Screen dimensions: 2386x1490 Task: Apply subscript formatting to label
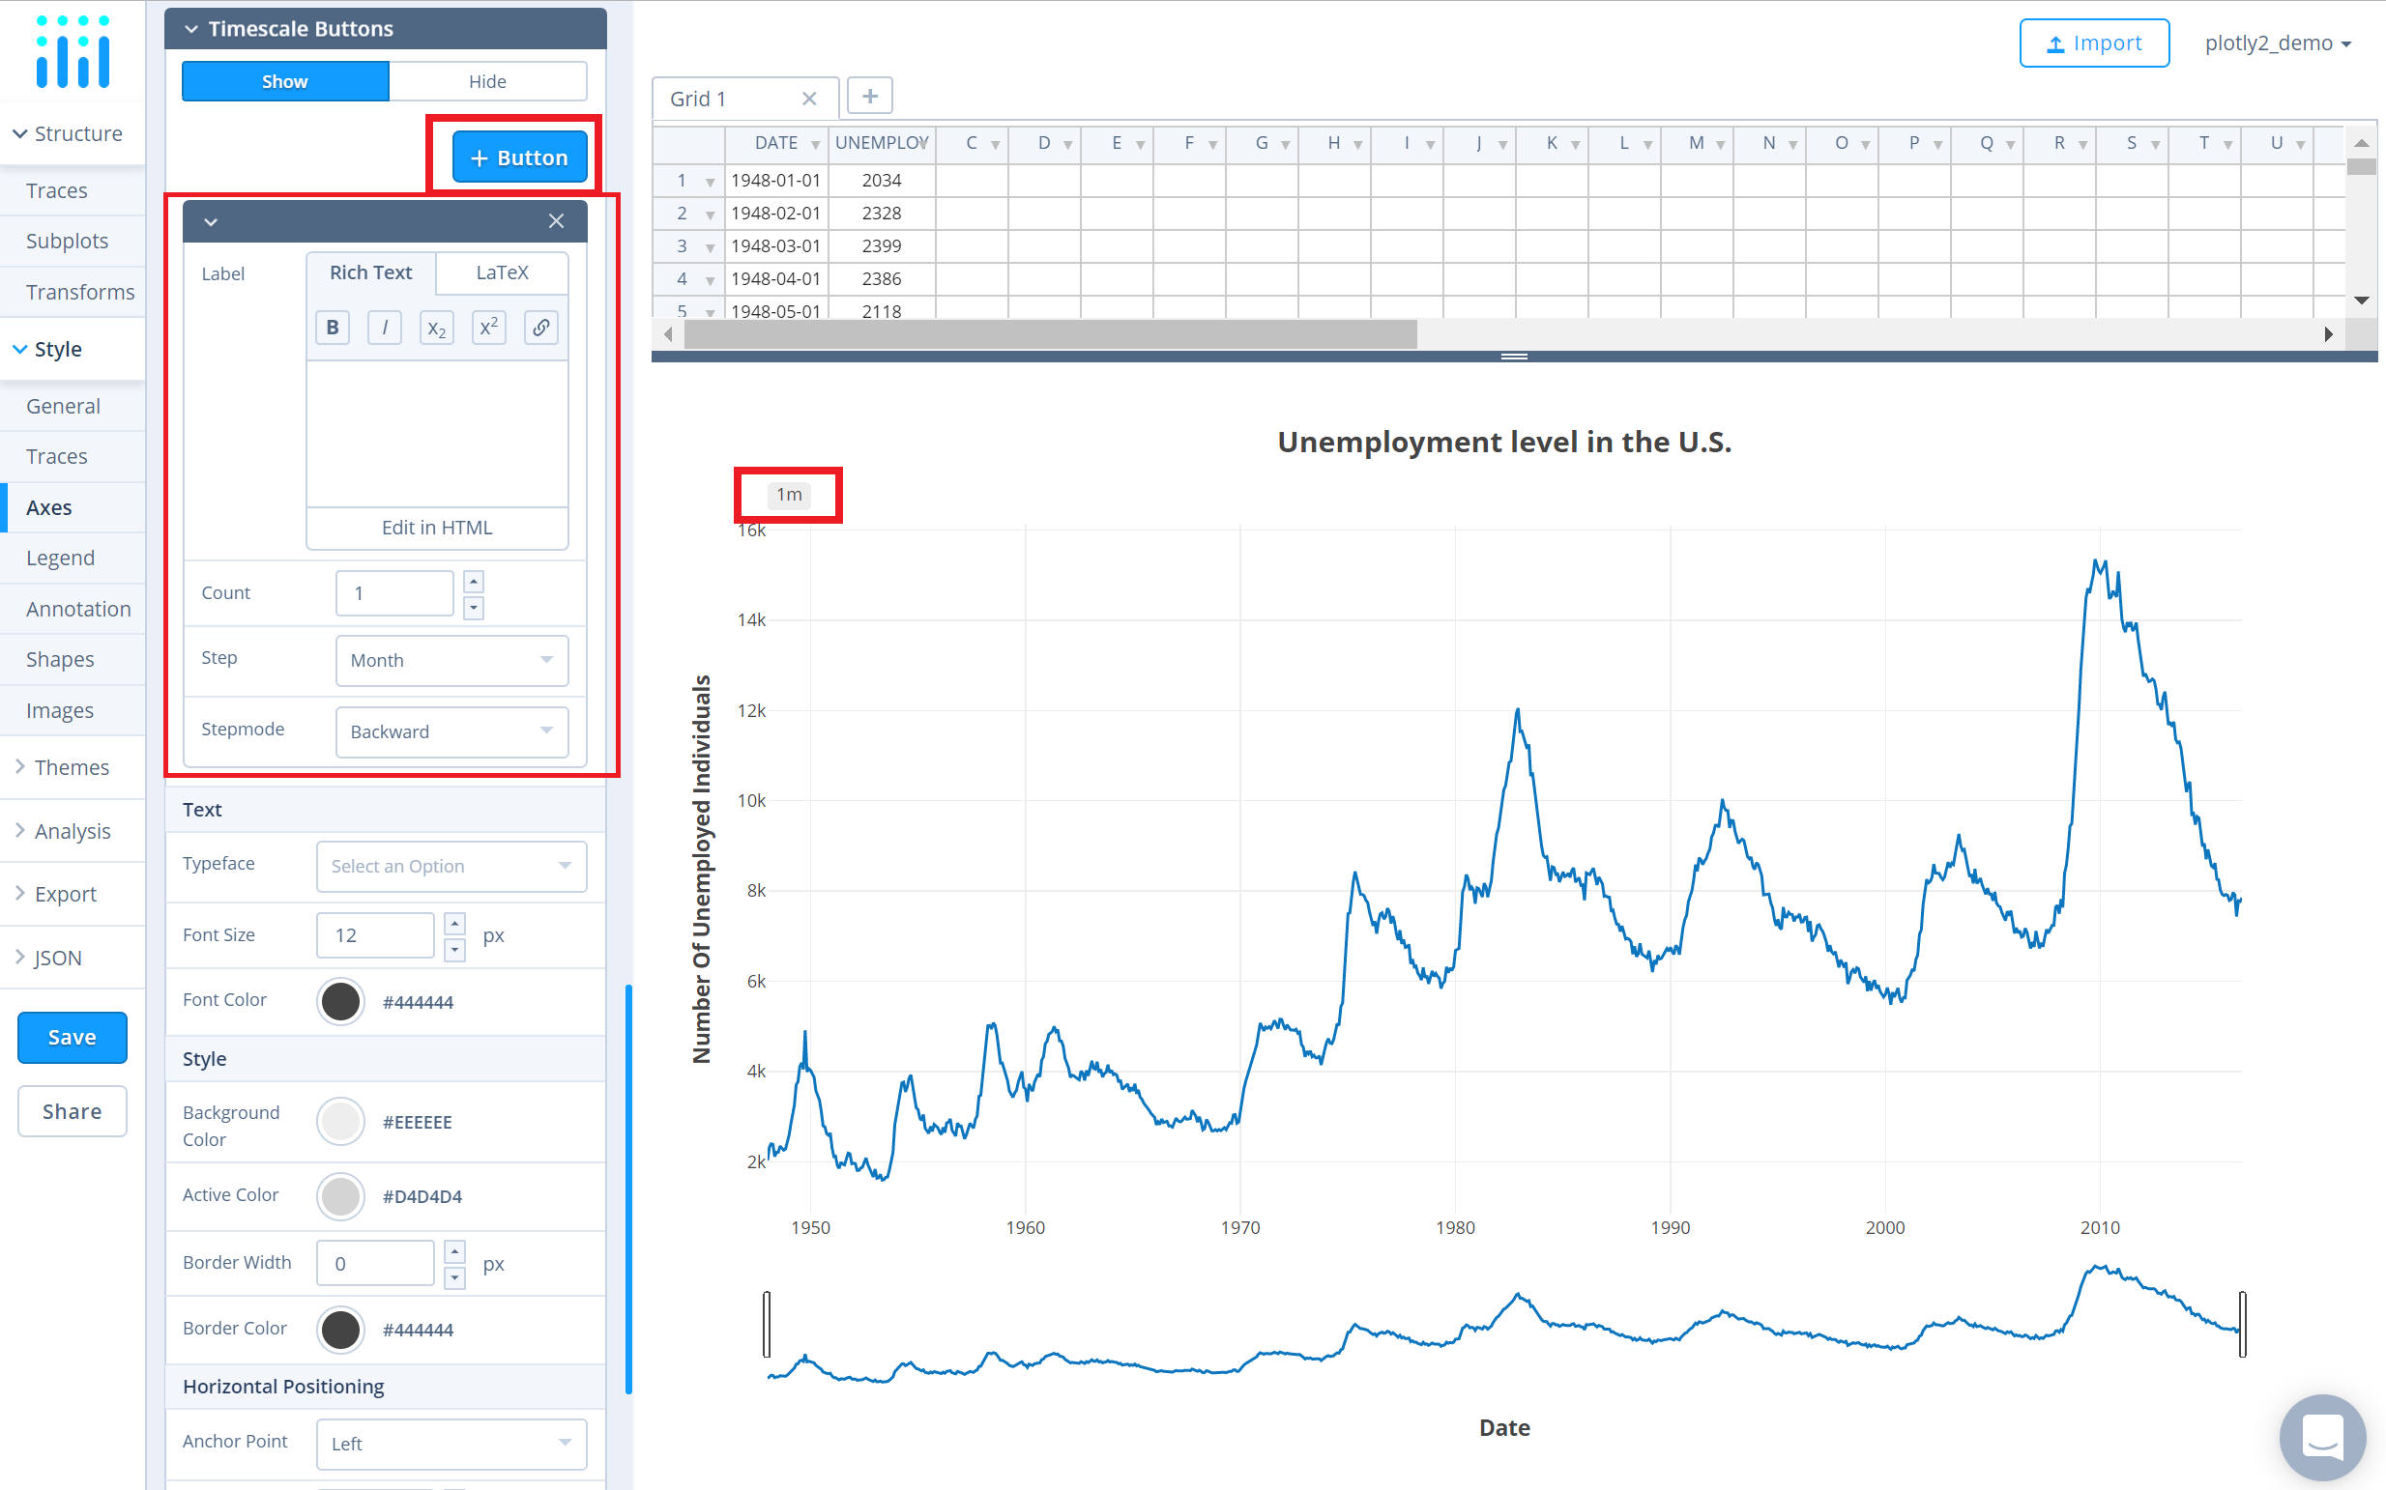point(437,328)
